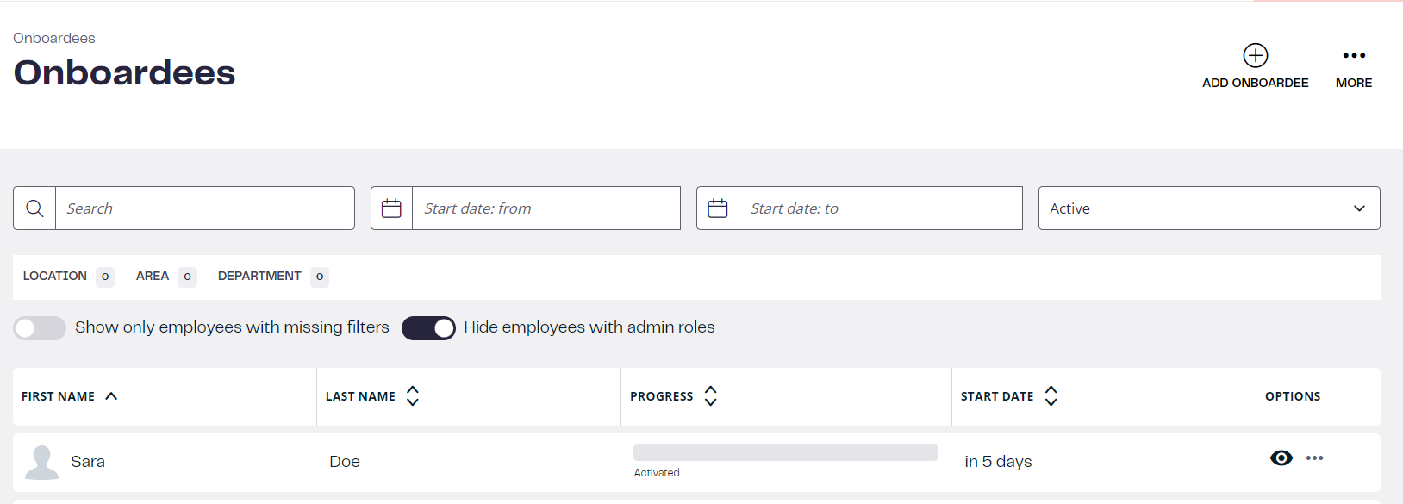Screen dimensions: 1403x504
Task: Disable Hide employees with admin roles
Action: [x=428, y=328]
